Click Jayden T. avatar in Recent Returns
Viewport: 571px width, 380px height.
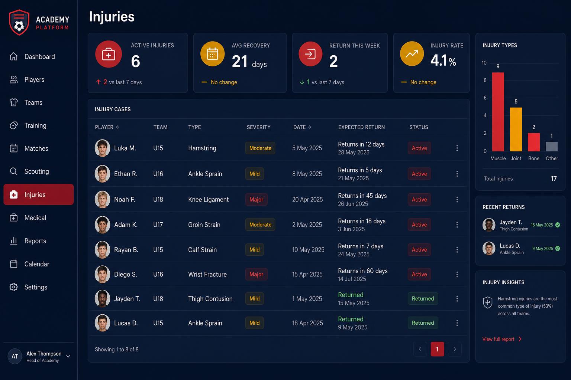tap(489, 225)
